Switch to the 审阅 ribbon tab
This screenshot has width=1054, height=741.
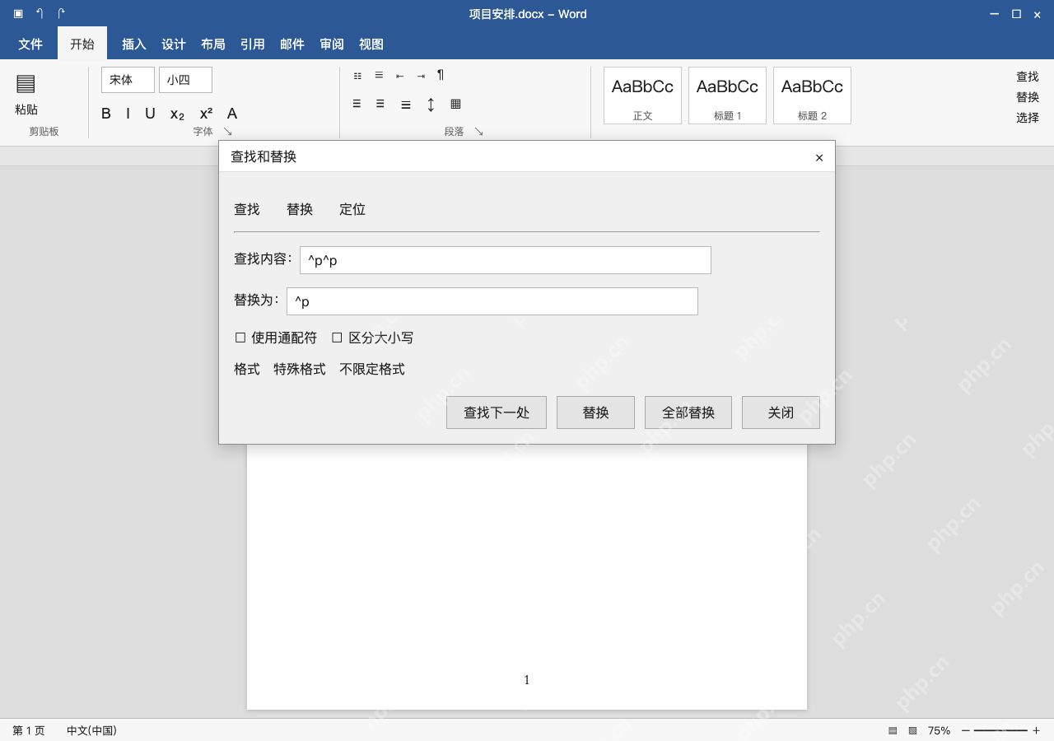tap(332, 44)
